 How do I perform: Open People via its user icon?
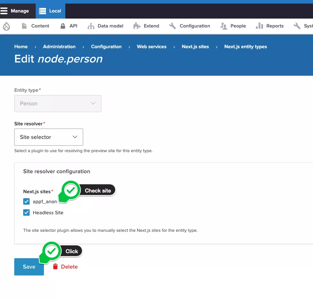[224, 26]
